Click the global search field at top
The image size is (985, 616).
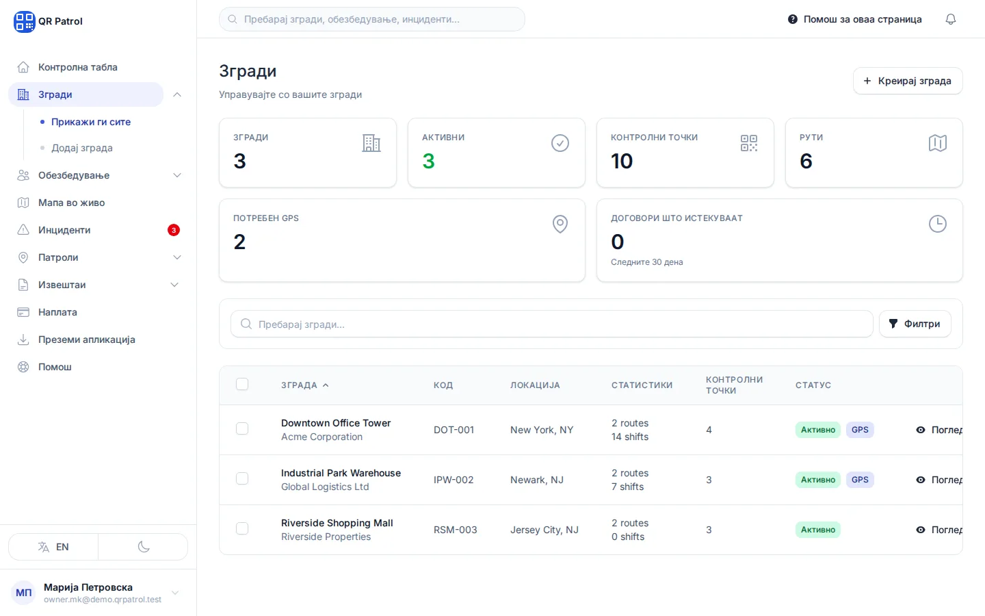point(372,19)
